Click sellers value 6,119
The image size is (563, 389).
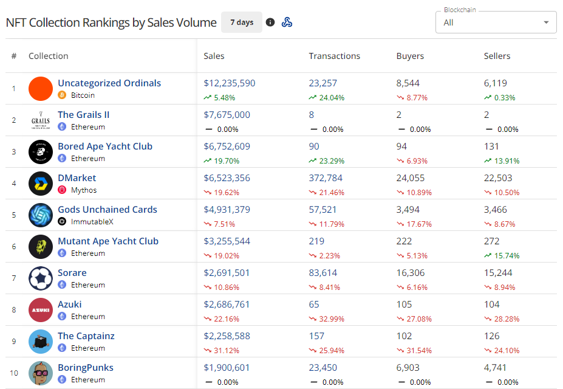tap(496, 83)
